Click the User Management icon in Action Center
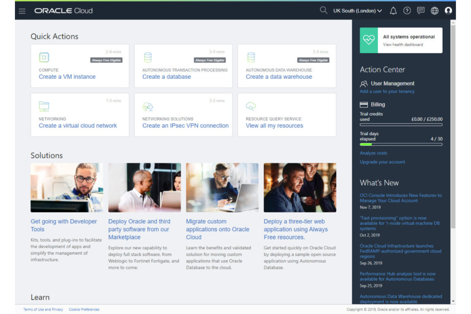 [363, 84]
